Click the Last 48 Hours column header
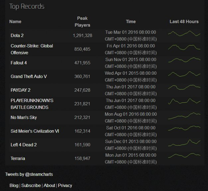Screen dimensions: 208x191 184,22
